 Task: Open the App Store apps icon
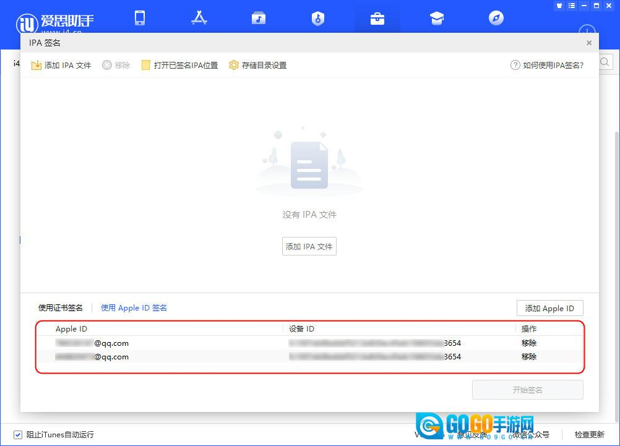199,18
